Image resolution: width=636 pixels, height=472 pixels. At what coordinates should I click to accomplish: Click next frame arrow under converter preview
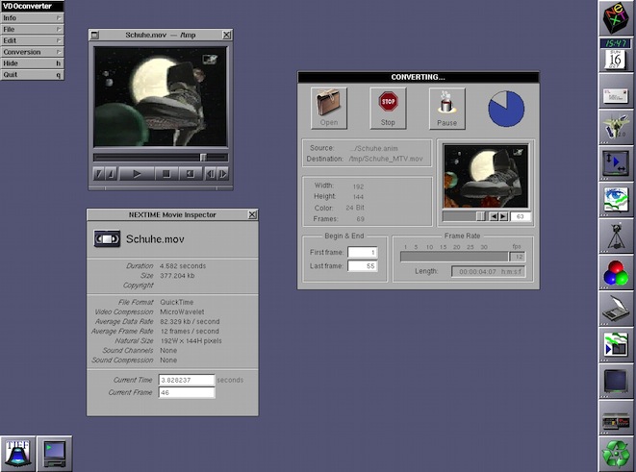(x=503, y=216)
